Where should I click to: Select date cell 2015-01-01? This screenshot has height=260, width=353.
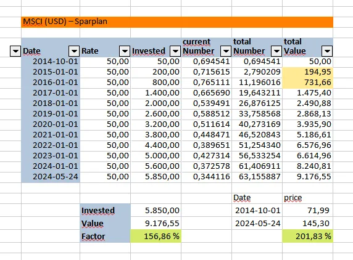[51, 72]
